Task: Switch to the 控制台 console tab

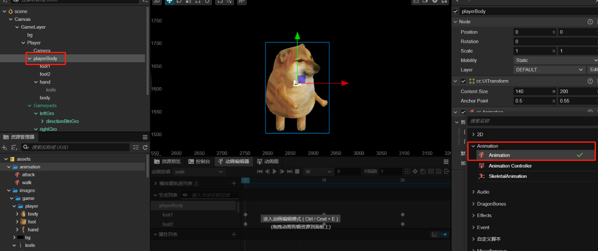Action: 199,161
